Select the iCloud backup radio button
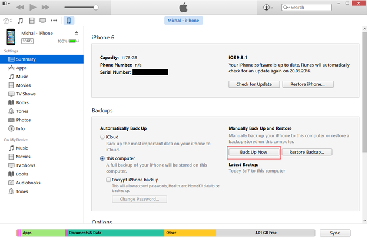The image size is (368, 242). (102, 137)
